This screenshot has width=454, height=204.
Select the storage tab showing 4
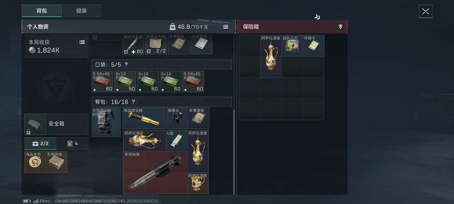coord(72,144)
